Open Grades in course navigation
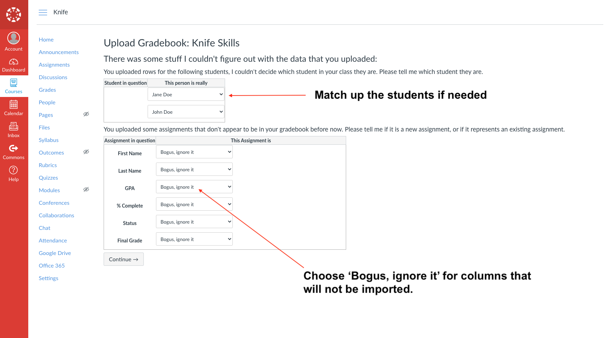611x338 pixels. point(47,90)
